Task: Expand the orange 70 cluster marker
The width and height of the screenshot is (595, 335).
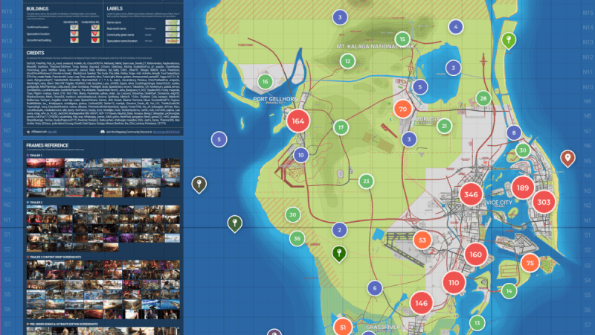Action: pos(402,109)
